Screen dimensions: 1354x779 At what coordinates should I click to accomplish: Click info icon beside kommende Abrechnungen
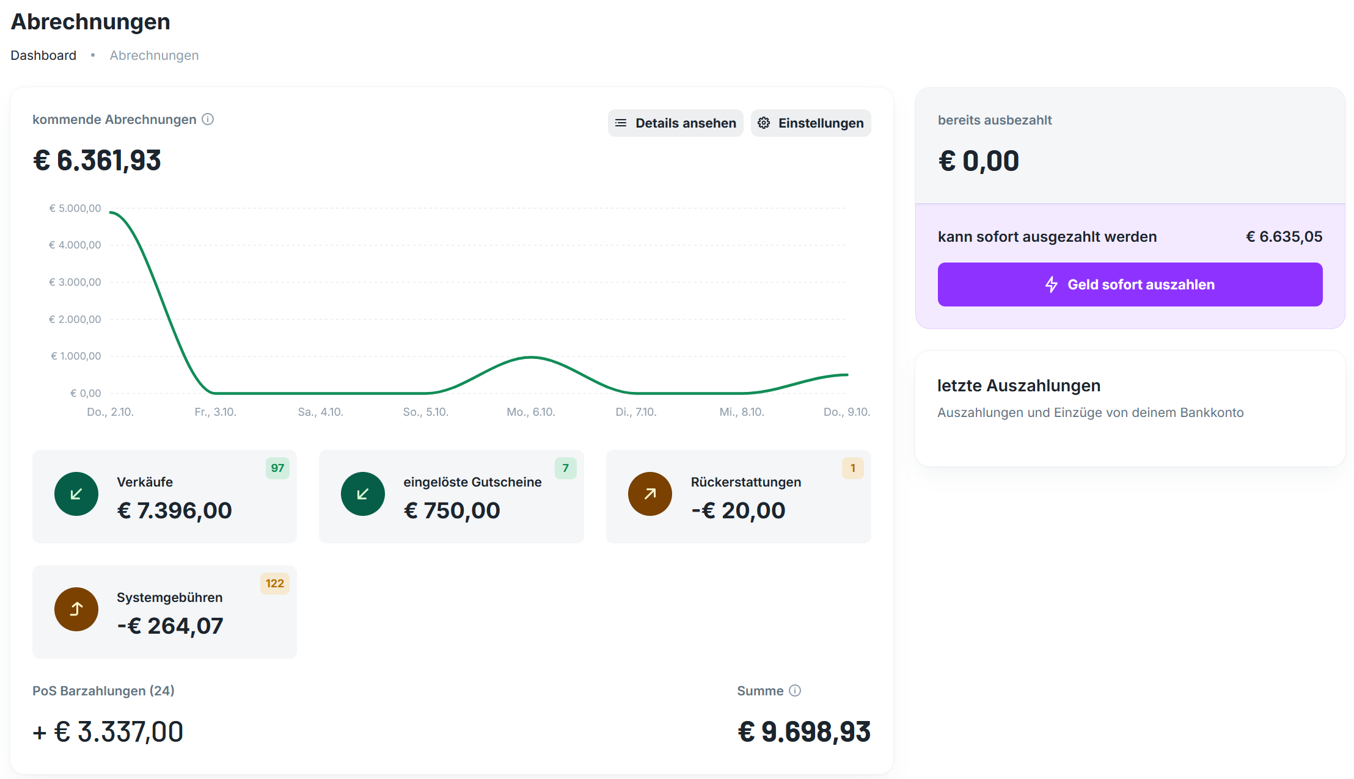(x=208, y=119)
